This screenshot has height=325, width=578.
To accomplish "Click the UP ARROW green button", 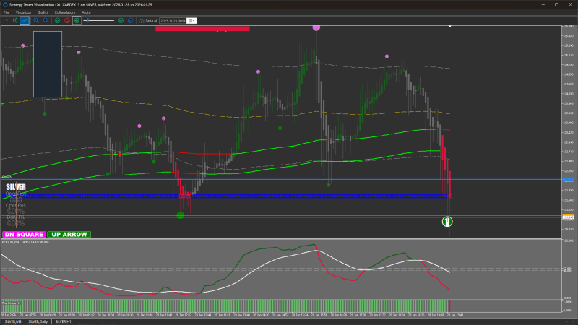I will (69, 234).
